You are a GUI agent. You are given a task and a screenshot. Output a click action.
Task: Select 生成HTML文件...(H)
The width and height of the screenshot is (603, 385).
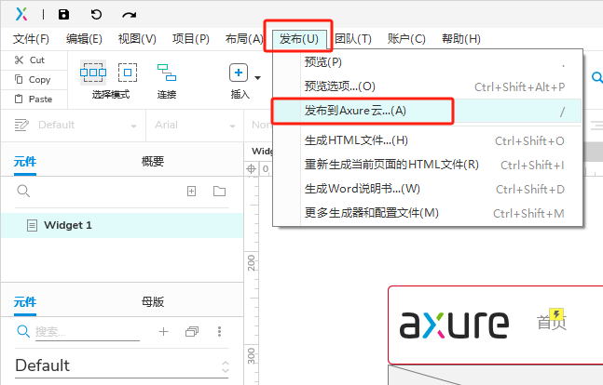click(427, 140)
